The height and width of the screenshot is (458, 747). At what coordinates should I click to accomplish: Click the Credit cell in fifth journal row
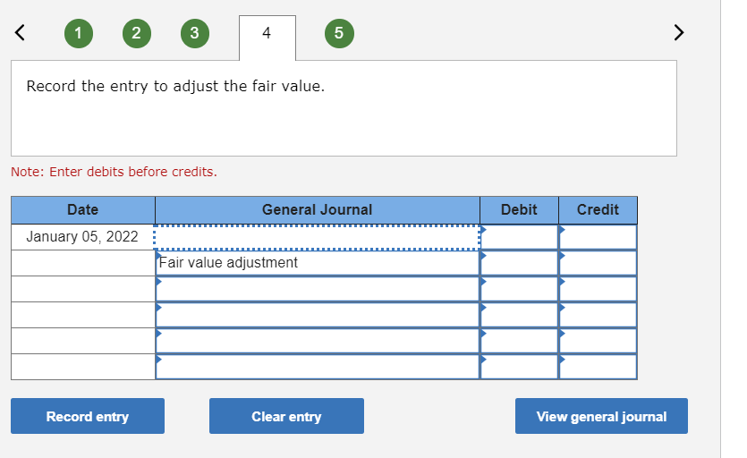[598, 341]
